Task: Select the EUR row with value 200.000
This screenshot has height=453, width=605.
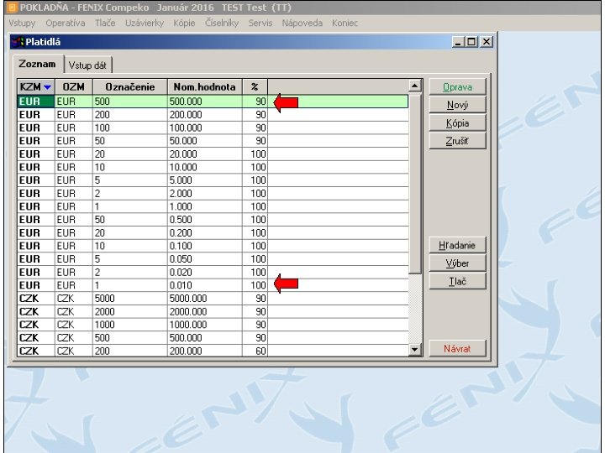Action: pyautogui.click(x=213, y=115)
